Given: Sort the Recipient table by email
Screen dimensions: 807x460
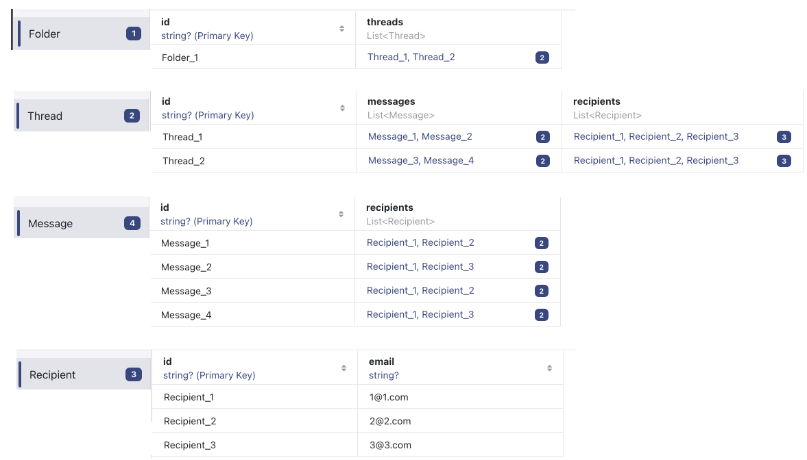Looking at the screenshot, I should pyautogui.click(x=549, y=368).
